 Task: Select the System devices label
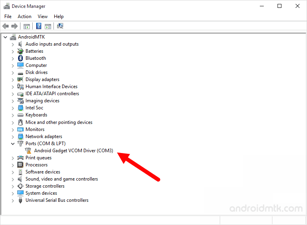coord(41,193)
